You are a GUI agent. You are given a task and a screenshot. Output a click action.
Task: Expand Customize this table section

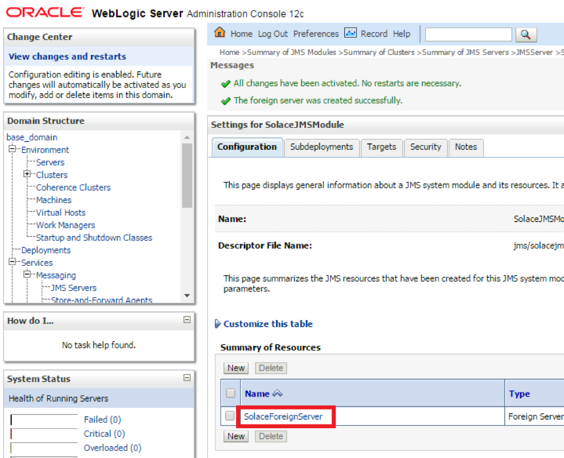point(218,324)
